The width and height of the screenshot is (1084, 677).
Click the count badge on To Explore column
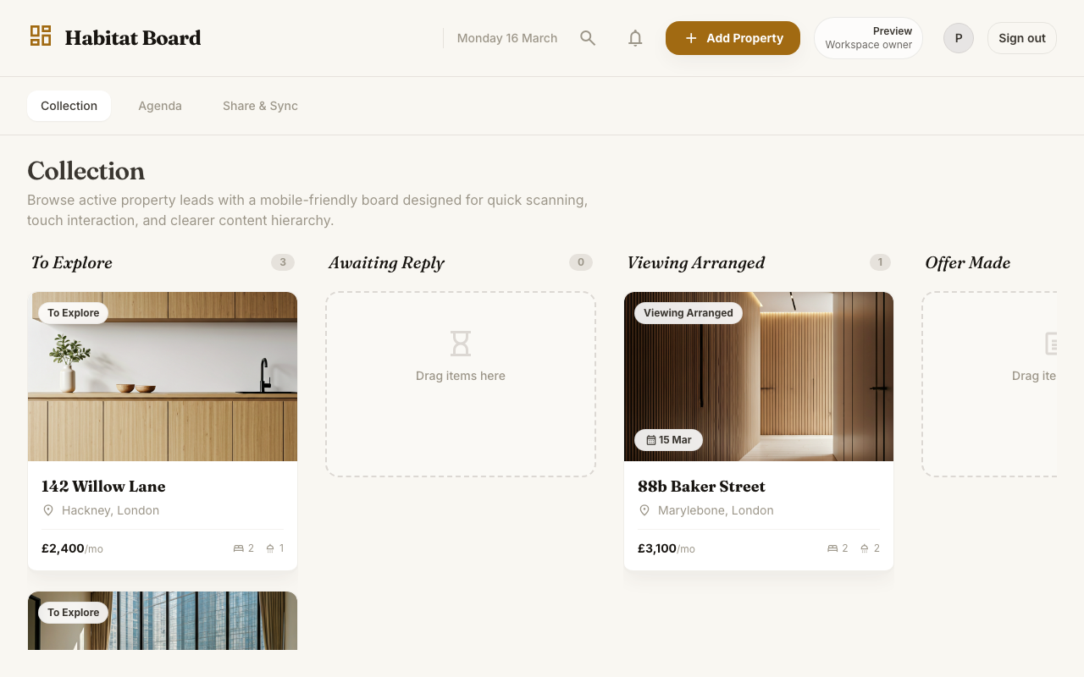point(283,262)
